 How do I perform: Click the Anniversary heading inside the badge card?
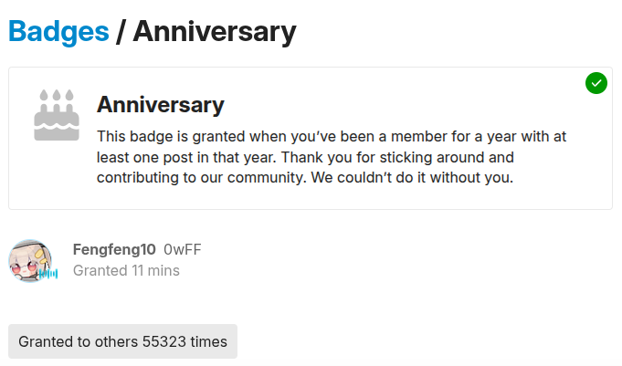pyautogui.click(x=161, y=105)
